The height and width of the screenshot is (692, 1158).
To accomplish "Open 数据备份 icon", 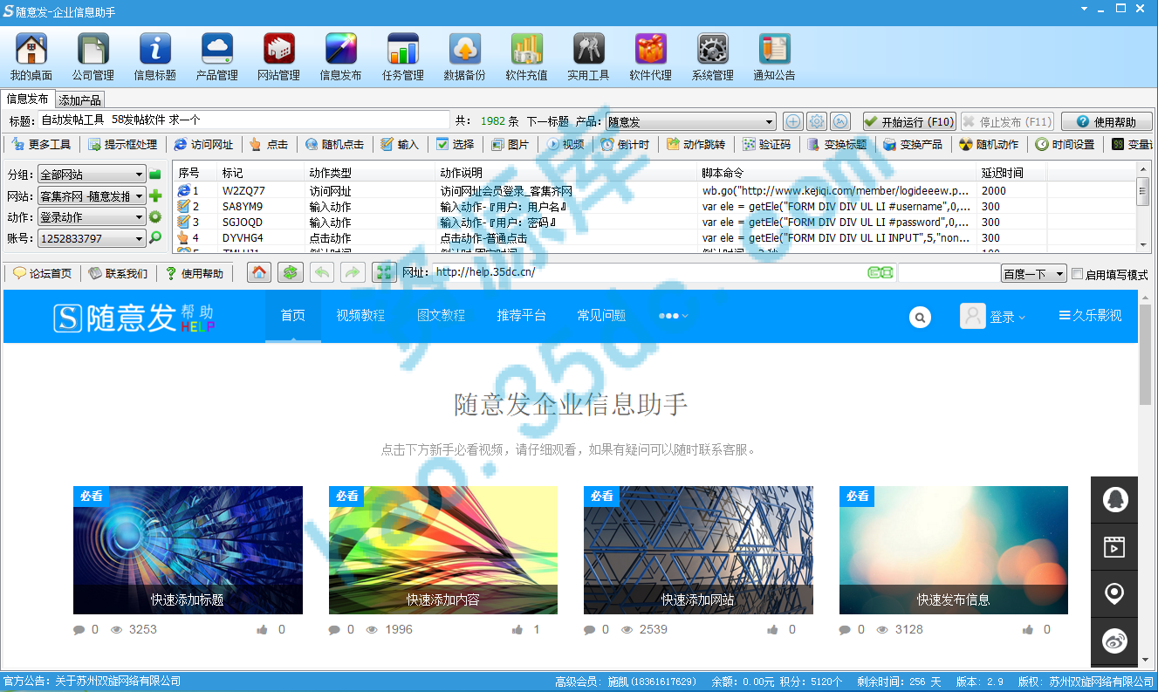I will pos(464,56).
